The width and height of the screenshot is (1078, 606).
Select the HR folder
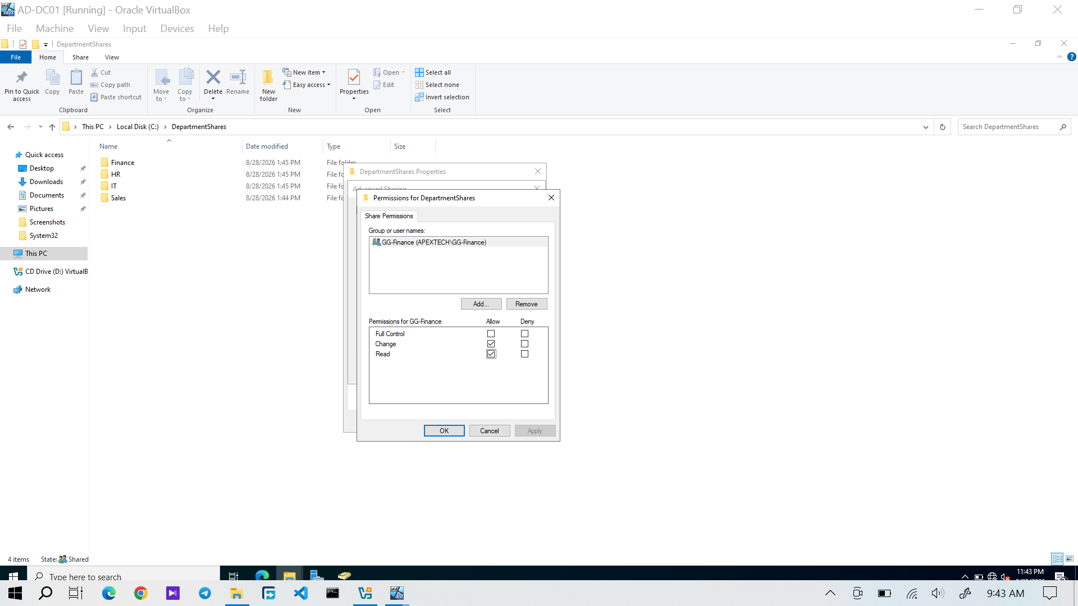[116, 175]
